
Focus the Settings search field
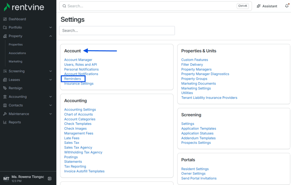(x=117, y=31)
